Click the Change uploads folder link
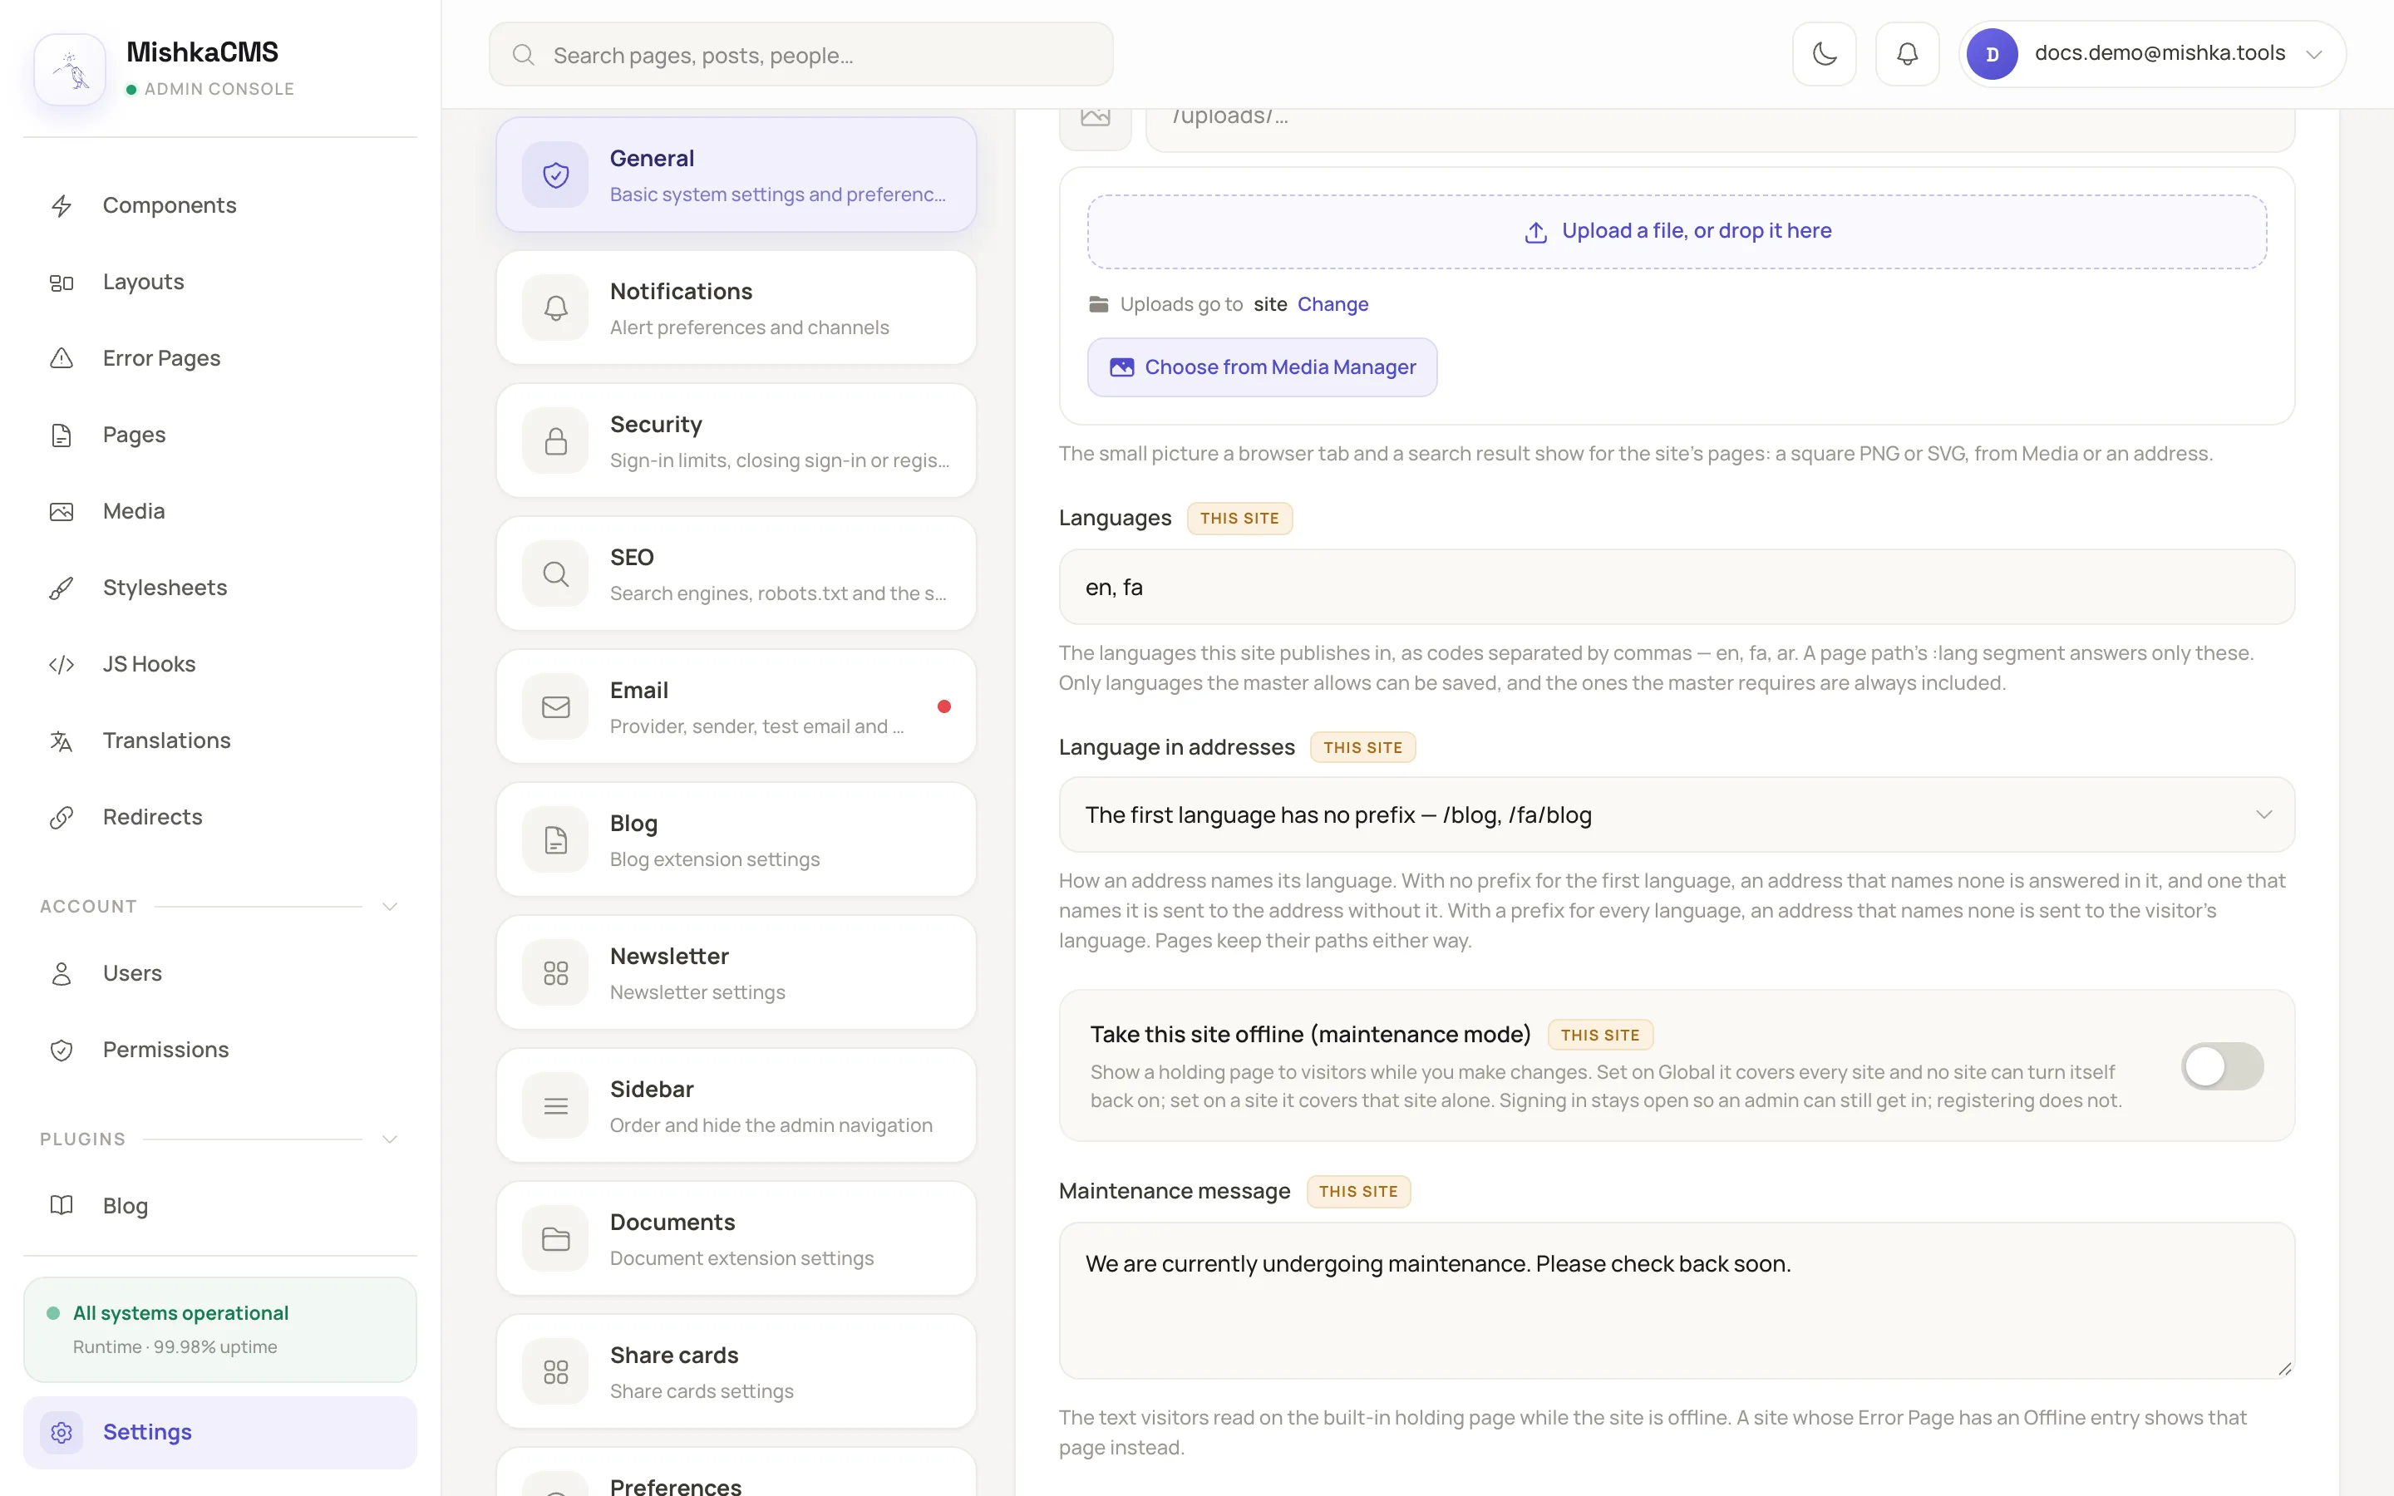2394x1496 pixels. pyautogui.click(x=1332, y=303)
